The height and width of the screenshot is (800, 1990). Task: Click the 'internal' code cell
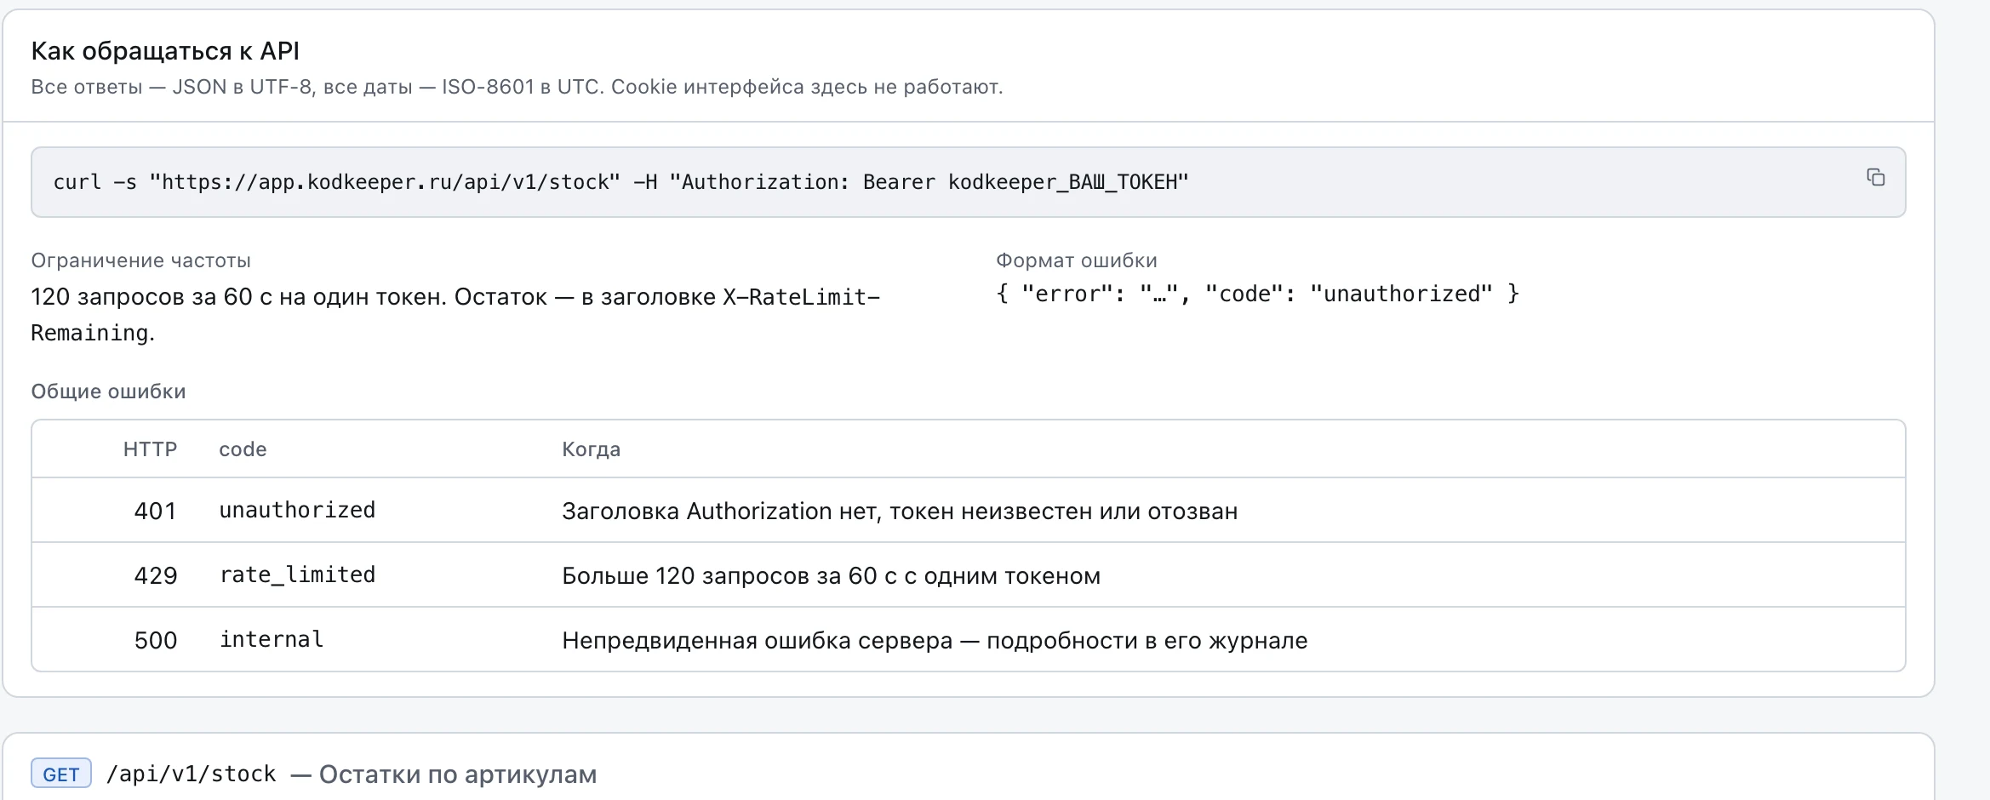point(272,639)
